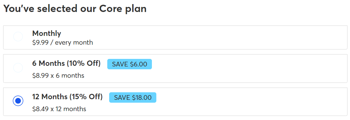This screenshot has height=120, width=350.
Task: Select the Monthly radio button
Action: click(18, 37)
